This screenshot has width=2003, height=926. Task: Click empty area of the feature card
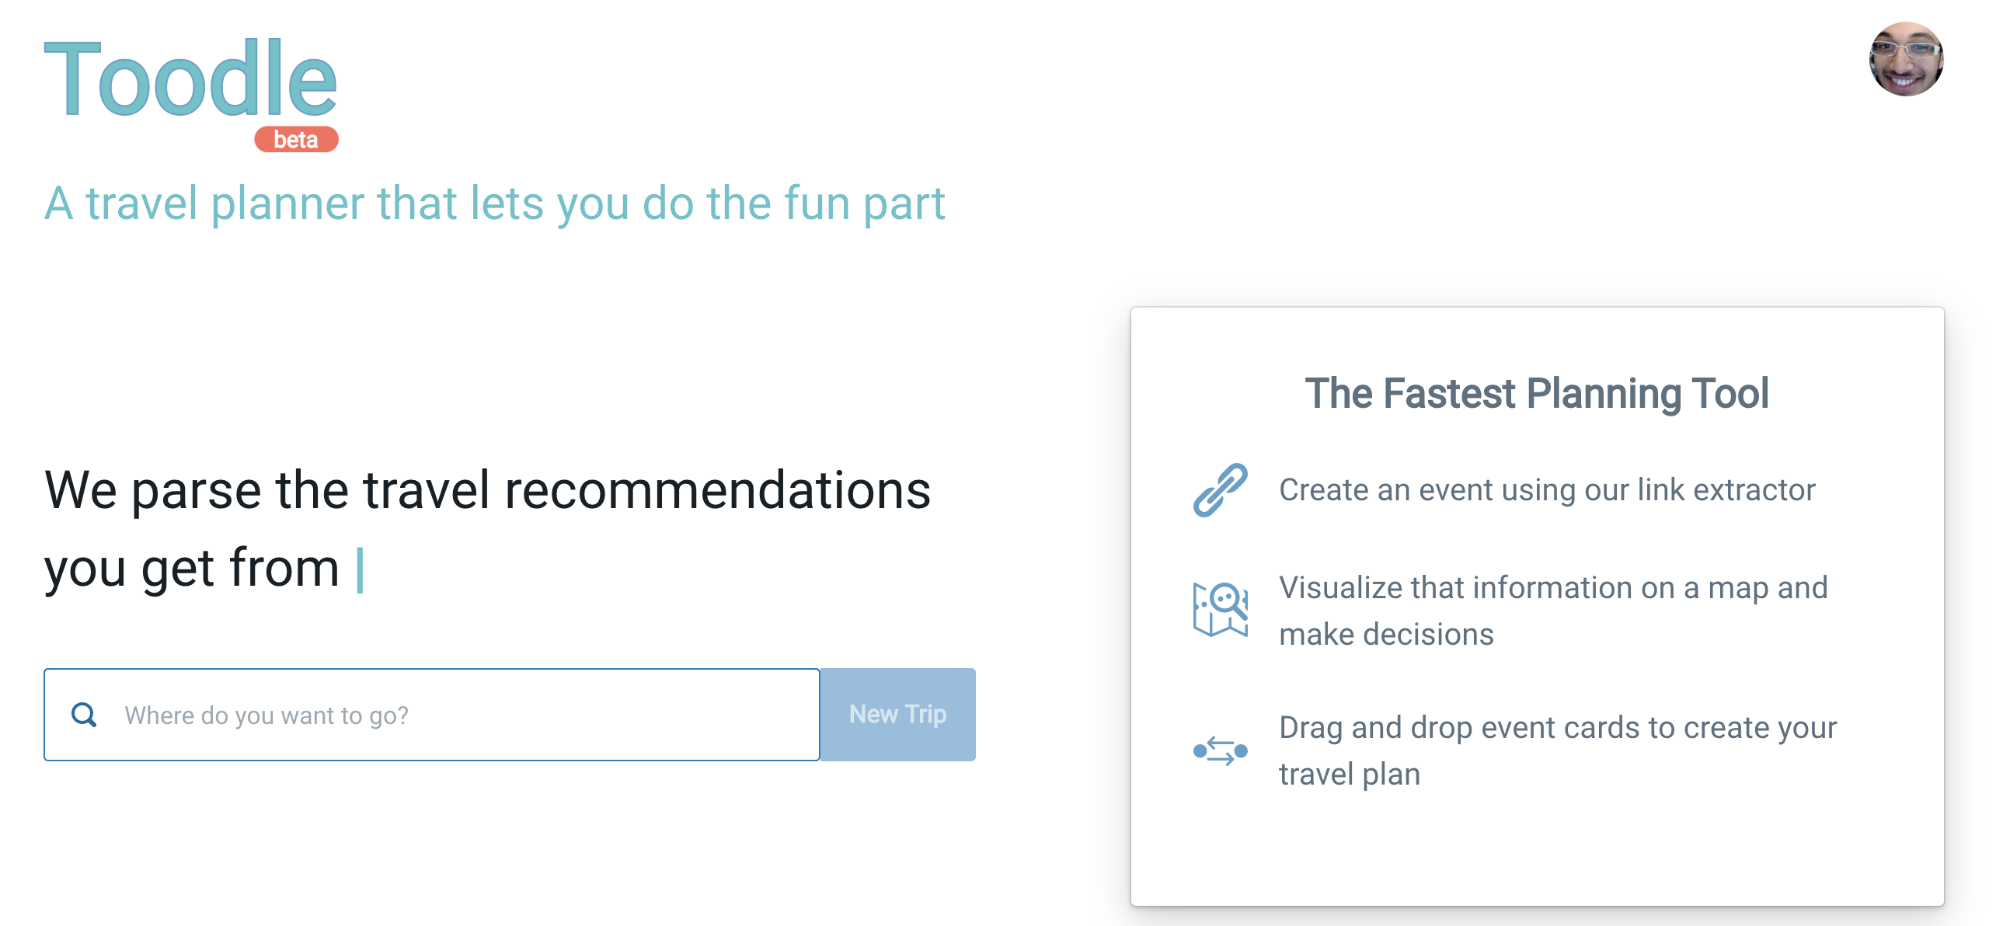pos(1537,855)
